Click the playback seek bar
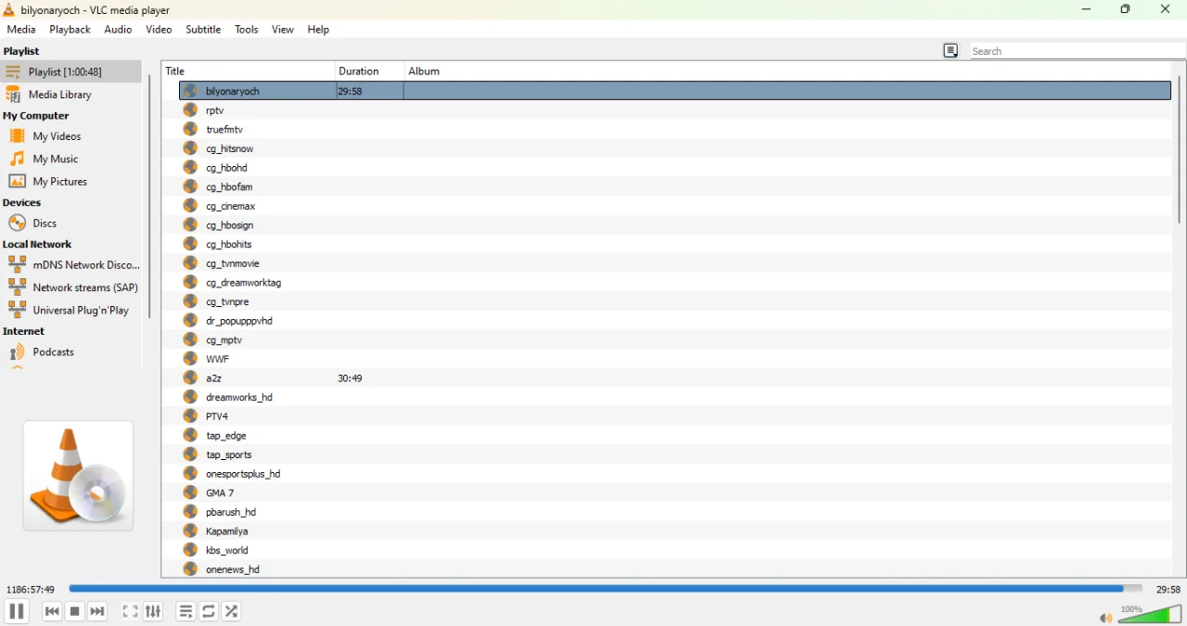The height and width of the screenshot is (626, 1187). tap(606, 589)
